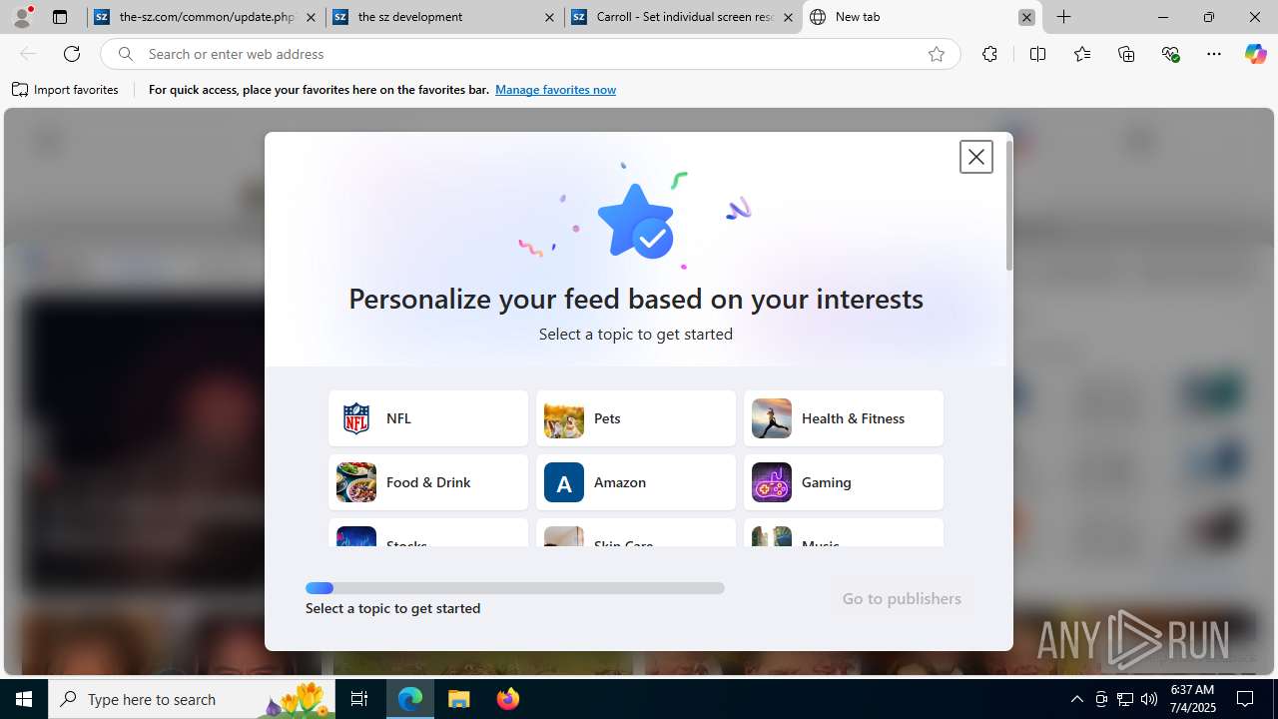This screenshot has width=1278, height=719.
Task: Open network status tray icon
Action: pyautogui.click(x=1125, y=699)
